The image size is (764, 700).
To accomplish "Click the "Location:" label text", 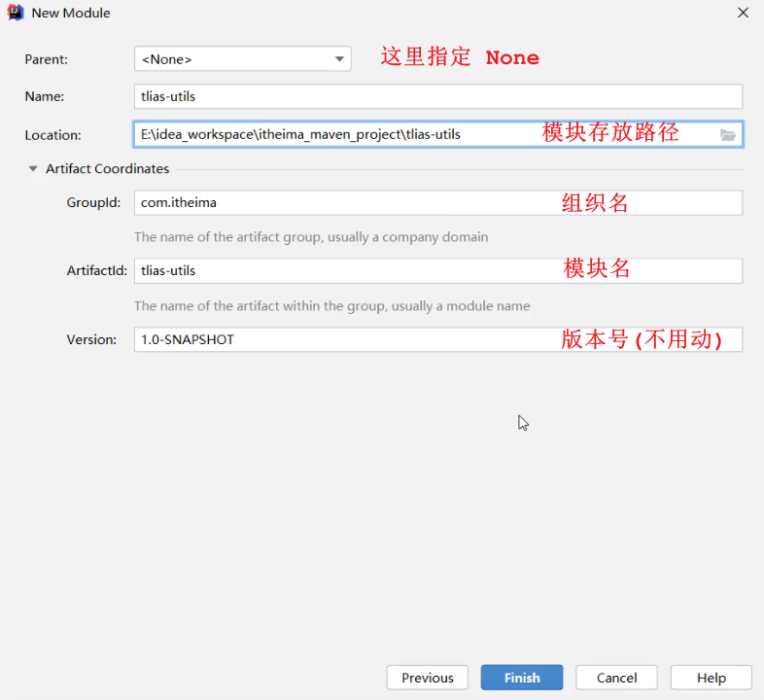I will [53, 135].
